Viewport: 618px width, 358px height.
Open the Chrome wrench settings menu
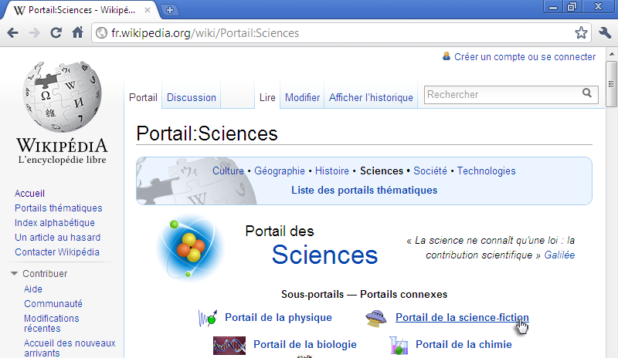pyautogui.click(x=605, y=33)
